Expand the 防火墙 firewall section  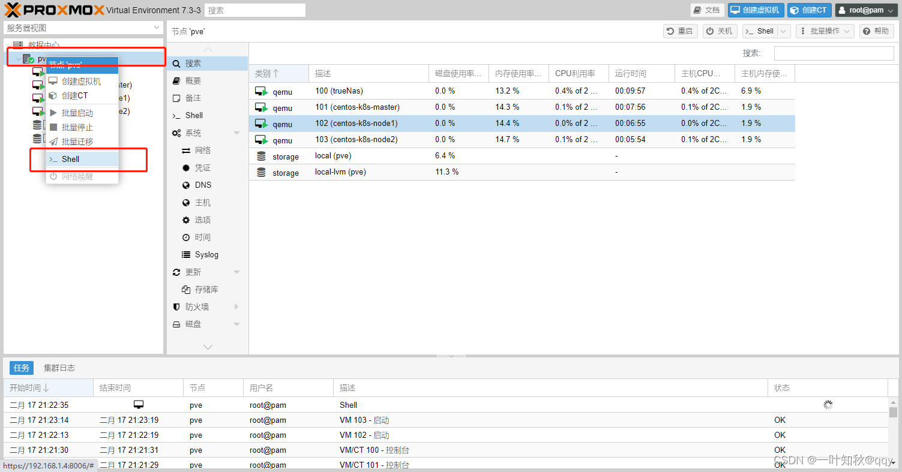[236, 306]
